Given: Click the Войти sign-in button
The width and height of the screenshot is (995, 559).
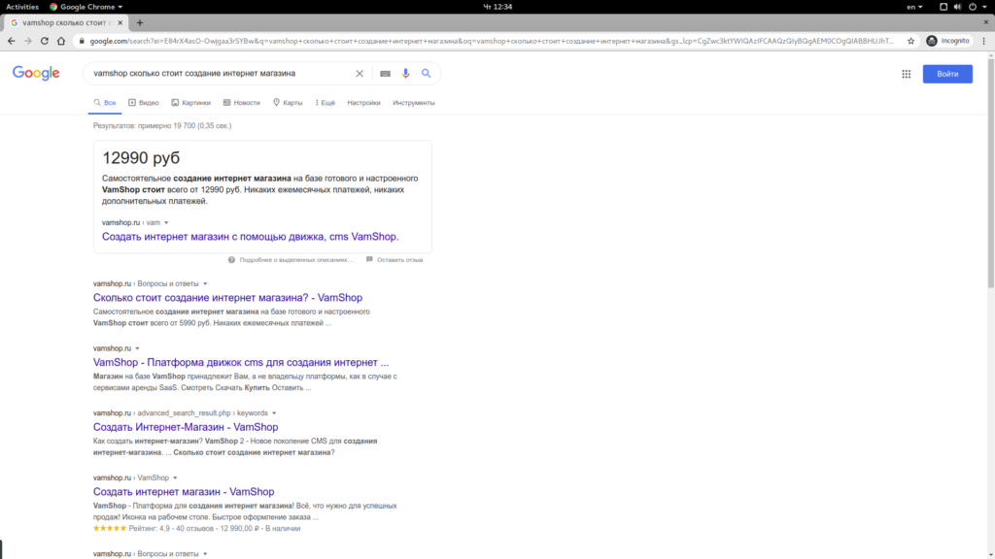Looking at the screenshot, I should pos(947,74).
